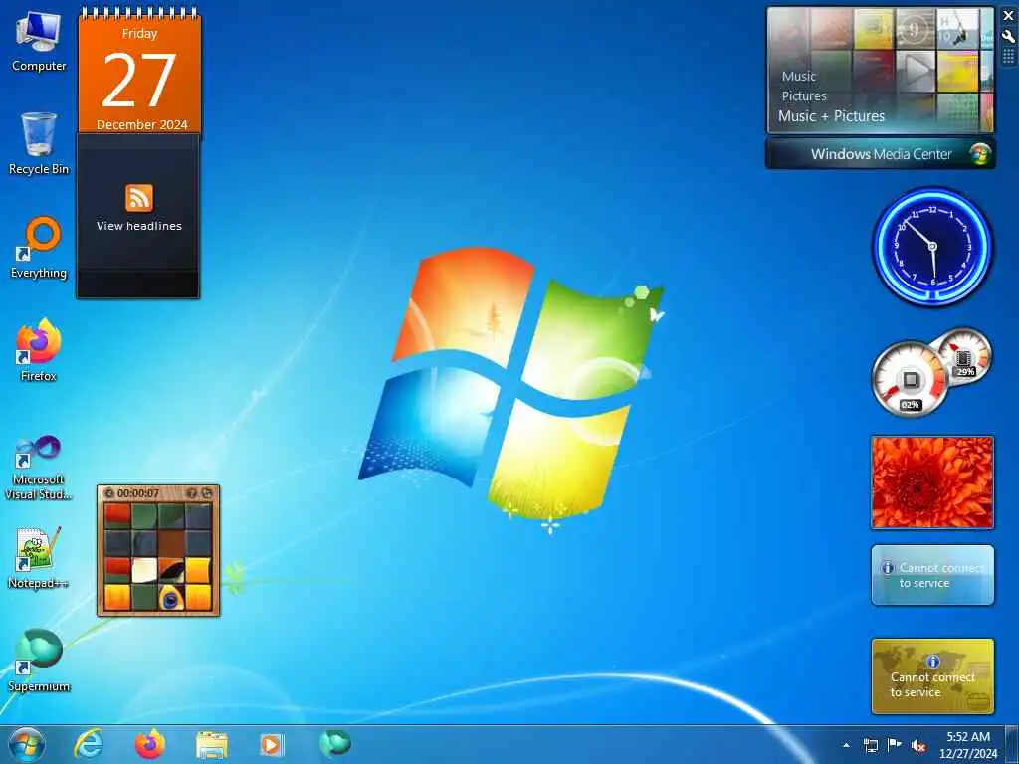
Task: Select the Notepad++ desktop shortcut
Action: pos(39,557)
